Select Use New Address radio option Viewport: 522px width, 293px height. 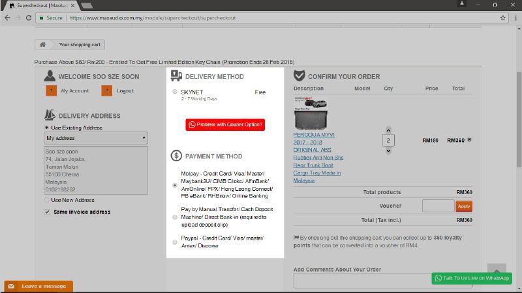click(x=47, y=200)
